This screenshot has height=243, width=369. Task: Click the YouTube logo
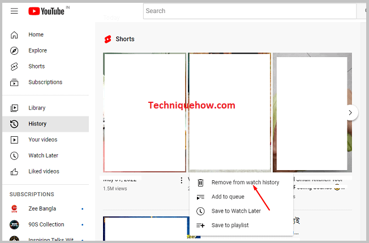[x=46, y=11]
